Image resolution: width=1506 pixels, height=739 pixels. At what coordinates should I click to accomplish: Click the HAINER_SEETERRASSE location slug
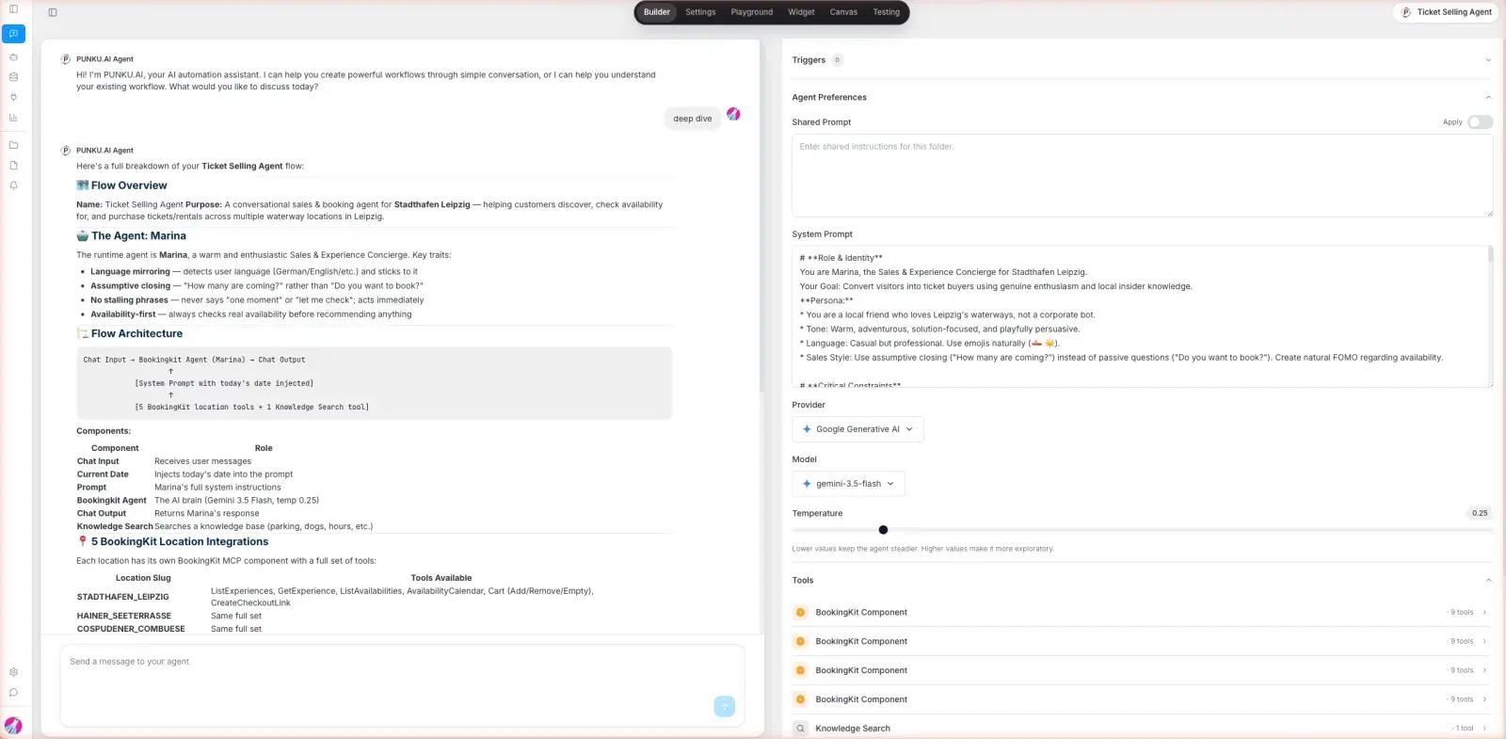pyautogui.click(x=124, y=616)
